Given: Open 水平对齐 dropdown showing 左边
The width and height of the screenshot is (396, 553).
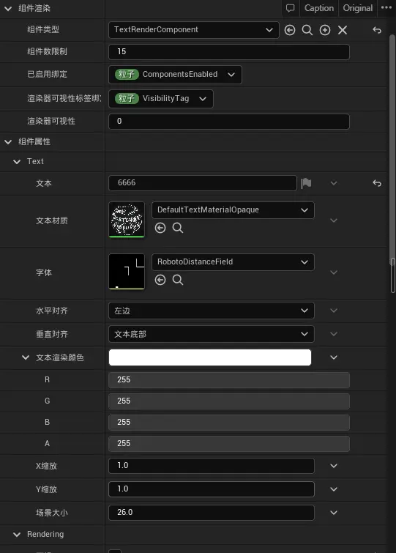Looking at the screenshot, I should [x=212, y=311].
